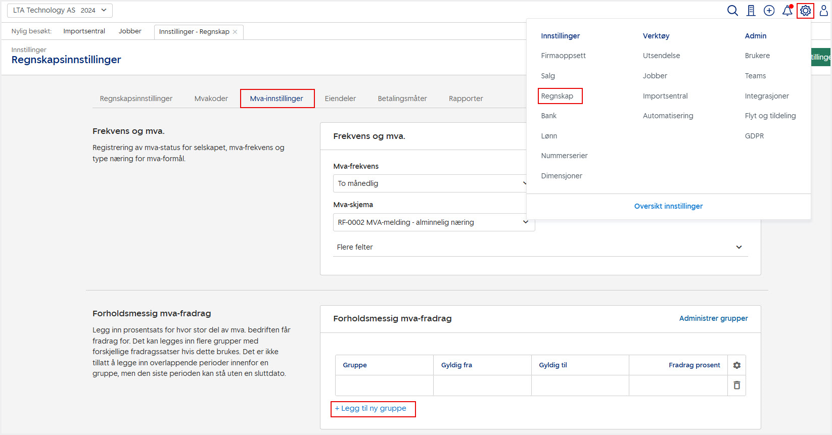
Task: Open the Mva-skjema dropdown
Action: tap(434, 222)
